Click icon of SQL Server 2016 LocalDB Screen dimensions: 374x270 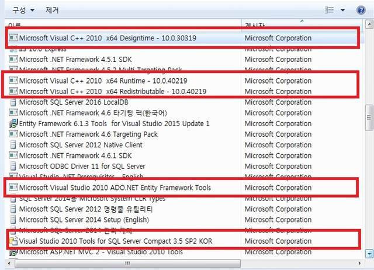click(x=13, y=102)
